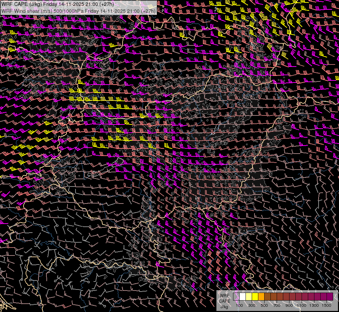
Task: Click the 300 legend label
Action: 252,305
